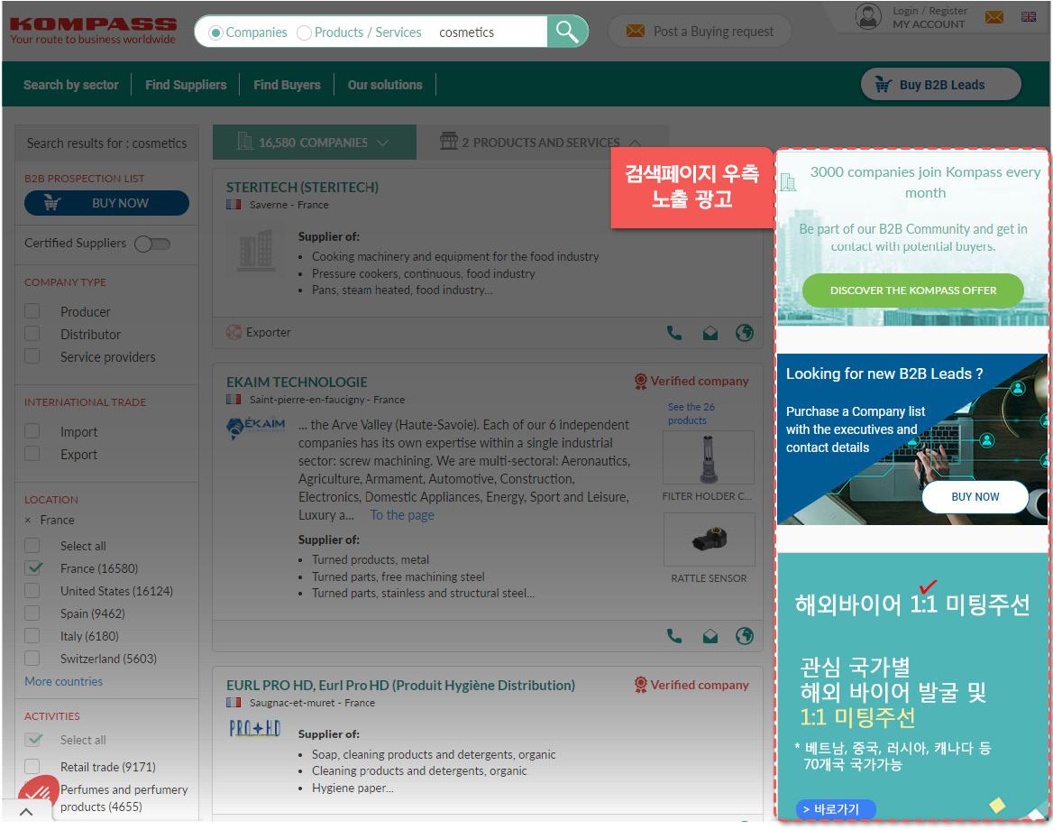Click the phone icon for STERITECH

coord(674,333)
